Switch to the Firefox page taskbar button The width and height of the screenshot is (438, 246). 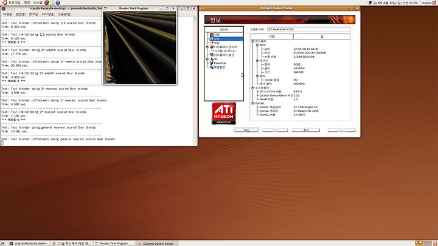72,244
